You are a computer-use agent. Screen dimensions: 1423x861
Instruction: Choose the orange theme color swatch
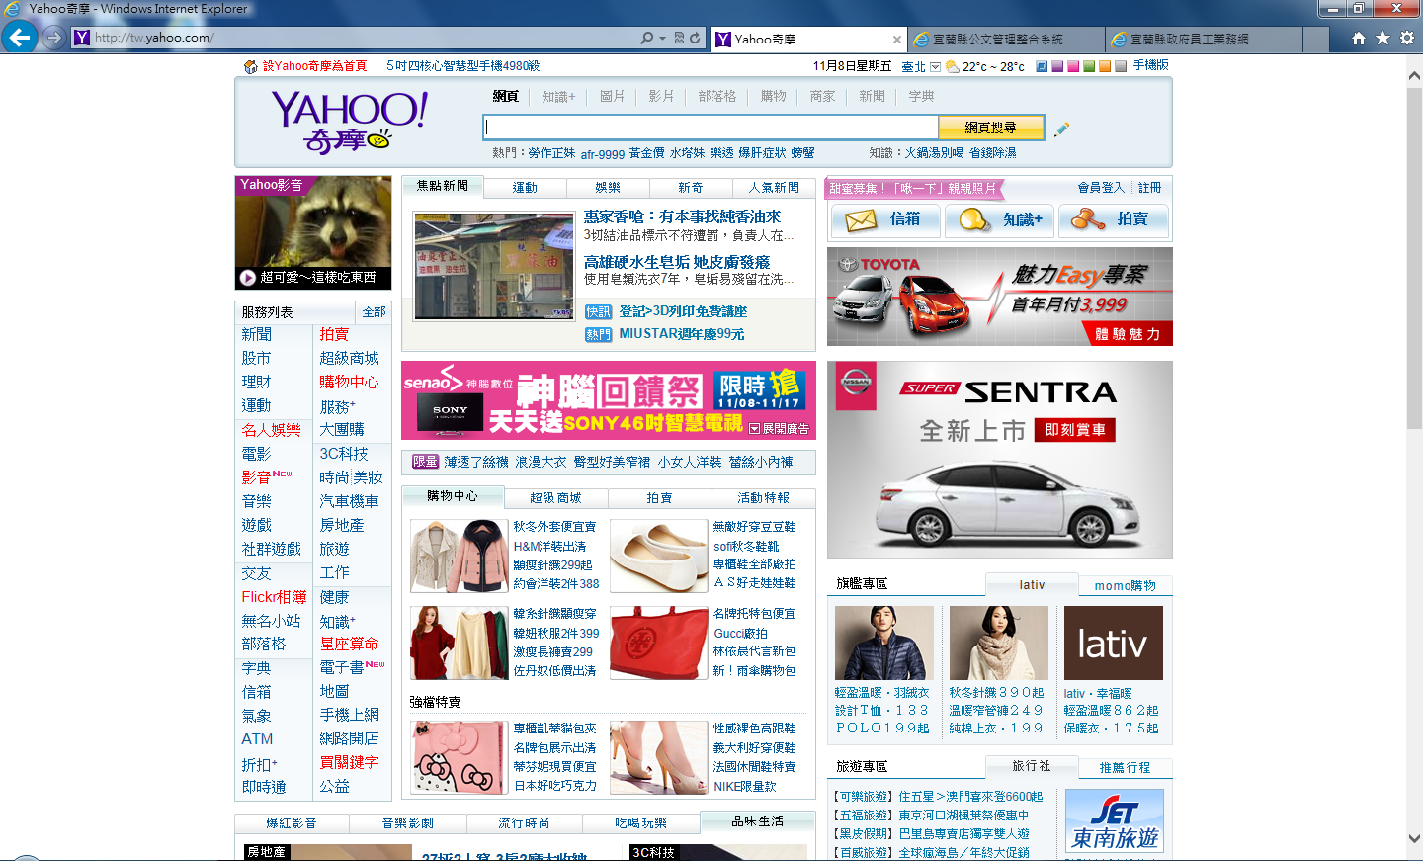(1105, 66)
